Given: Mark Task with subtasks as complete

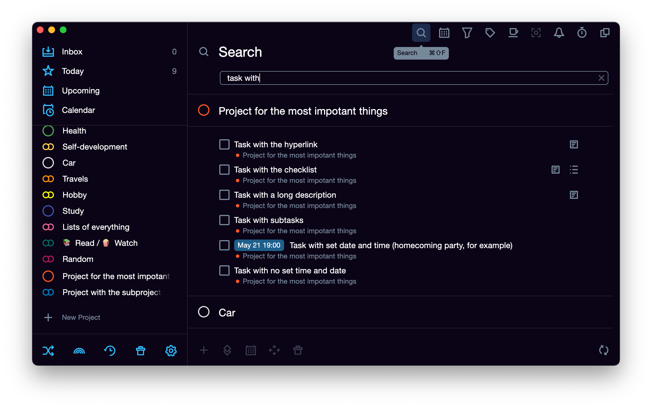Looking at the screenshot, I should [x=224, y=220].
